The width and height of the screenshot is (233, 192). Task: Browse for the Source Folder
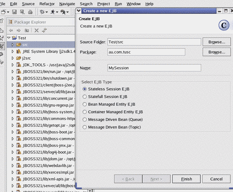point(216,42)
